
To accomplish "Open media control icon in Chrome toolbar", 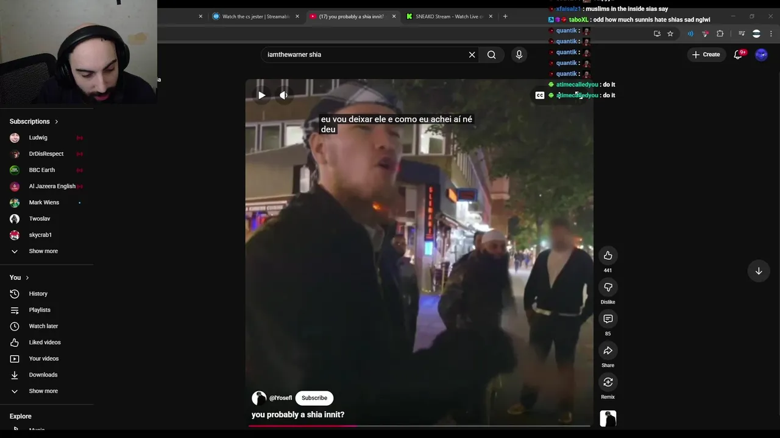I will pos(742,33).
